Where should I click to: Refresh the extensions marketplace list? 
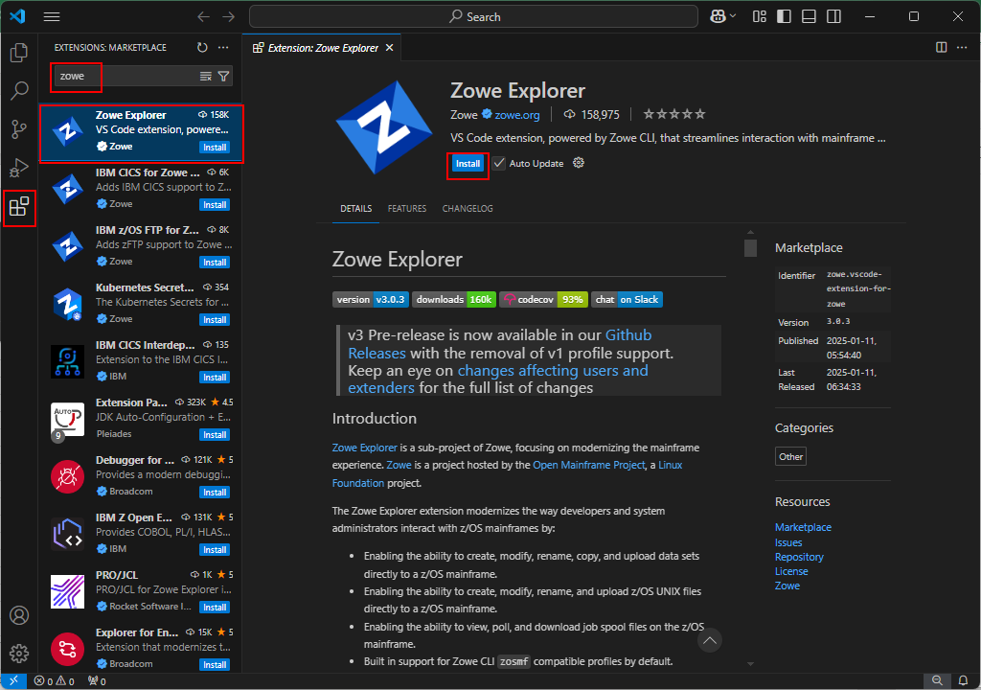coord(201,47)
